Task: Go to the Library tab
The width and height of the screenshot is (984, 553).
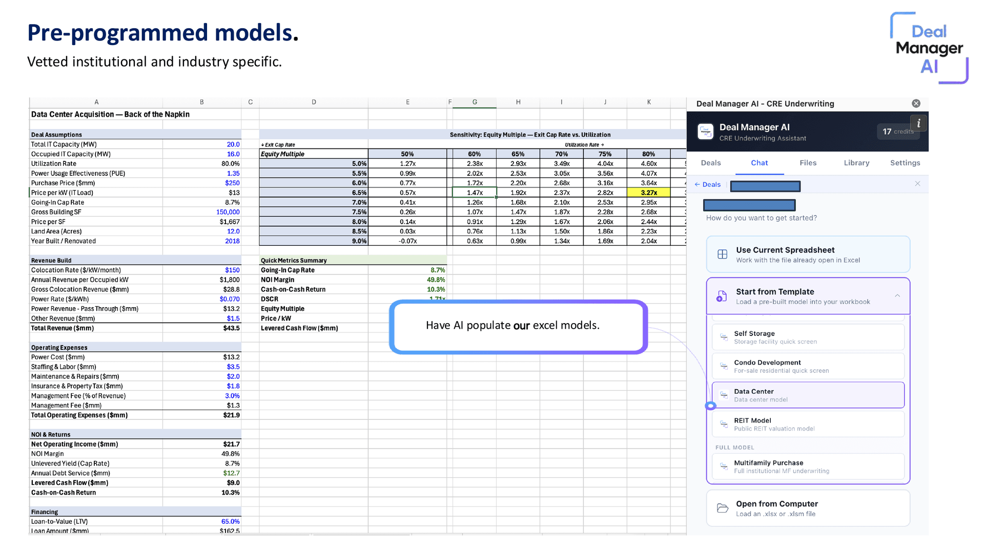Action: [856, 163]
